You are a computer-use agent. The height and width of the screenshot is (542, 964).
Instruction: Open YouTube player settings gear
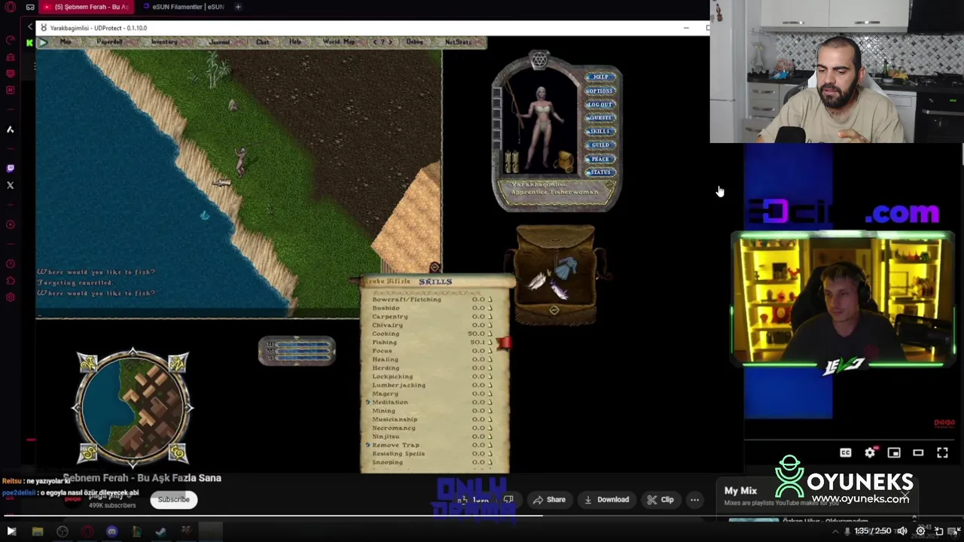[x=870, y=452]
